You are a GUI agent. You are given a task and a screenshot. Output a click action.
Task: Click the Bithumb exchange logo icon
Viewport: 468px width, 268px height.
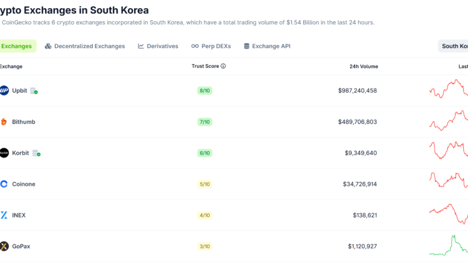click(4, 122)
